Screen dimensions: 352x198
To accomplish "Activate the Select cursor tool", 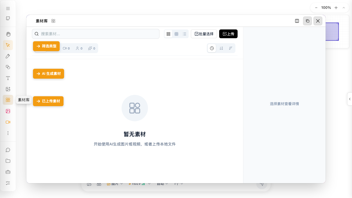I will [x=8, y=45].
